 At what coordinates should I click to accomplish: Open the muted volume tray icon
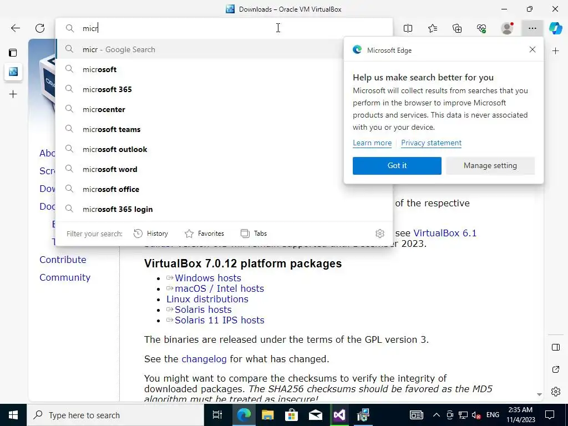[476, 415]
